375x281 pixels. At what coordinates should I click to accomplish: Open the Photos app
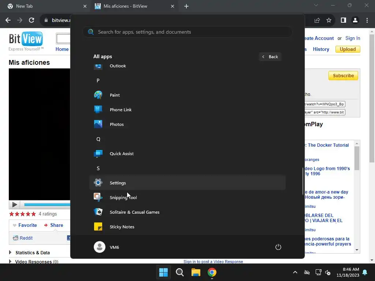pyautogui.click(x=187, y=124)
